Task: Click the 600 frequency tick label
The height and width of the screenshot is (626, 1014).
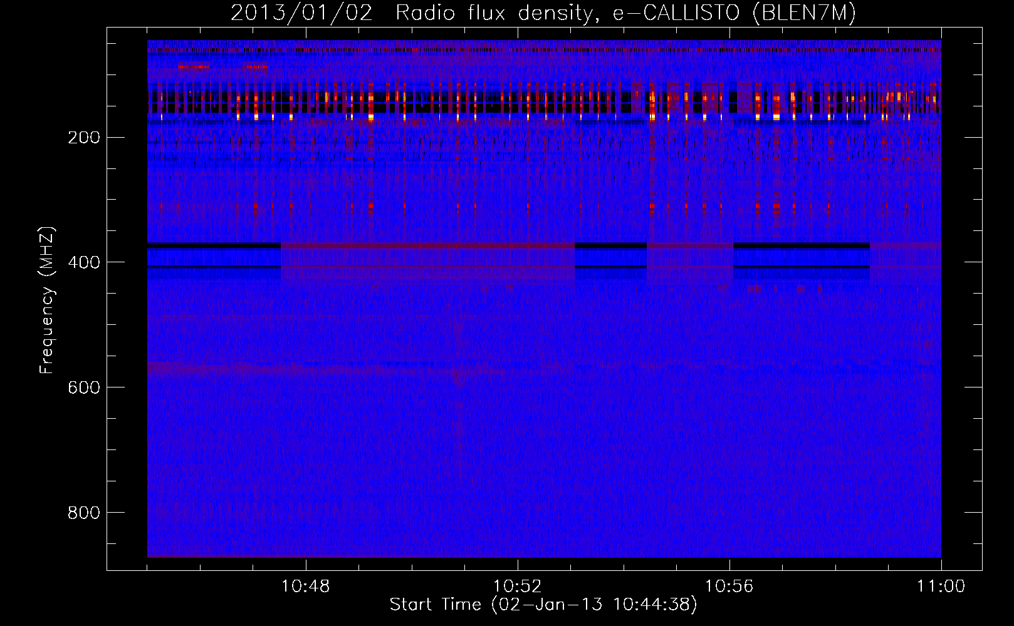Action: click(x=84, y=388)
